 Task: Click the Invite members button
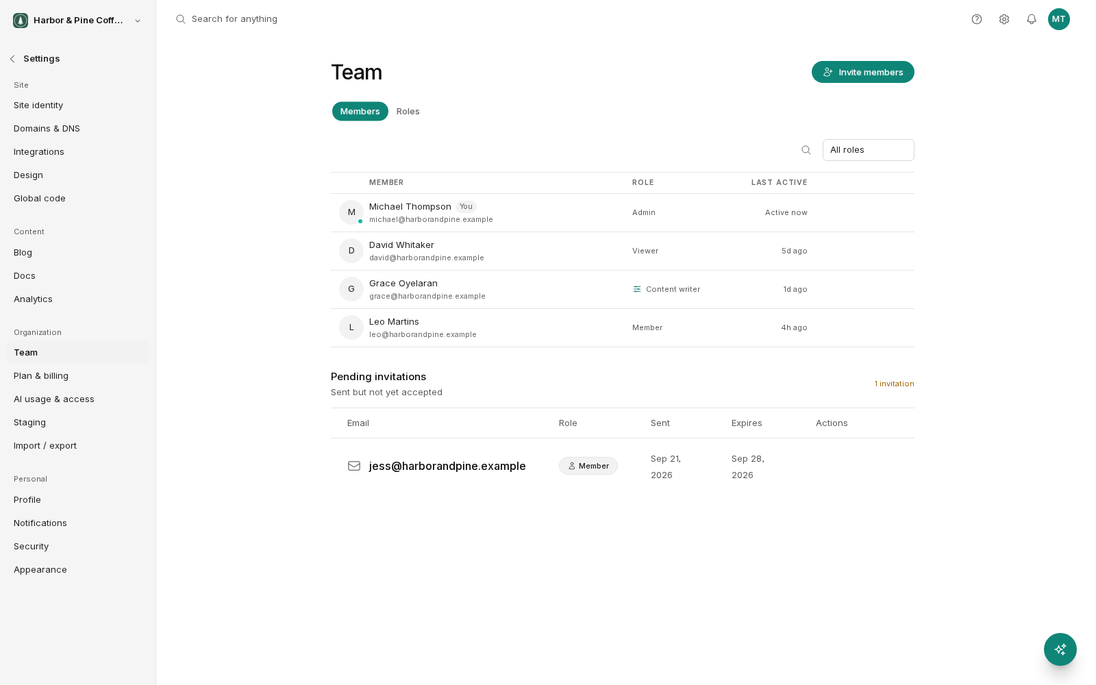tap(863, 72)
